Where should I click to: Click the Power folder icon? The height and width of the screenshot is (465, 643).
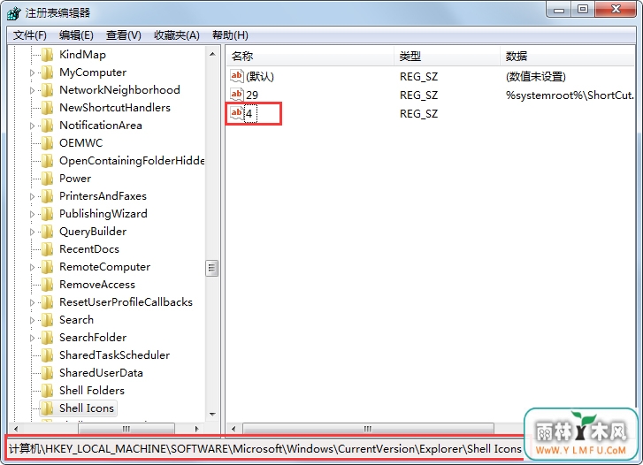click(48, 178)
